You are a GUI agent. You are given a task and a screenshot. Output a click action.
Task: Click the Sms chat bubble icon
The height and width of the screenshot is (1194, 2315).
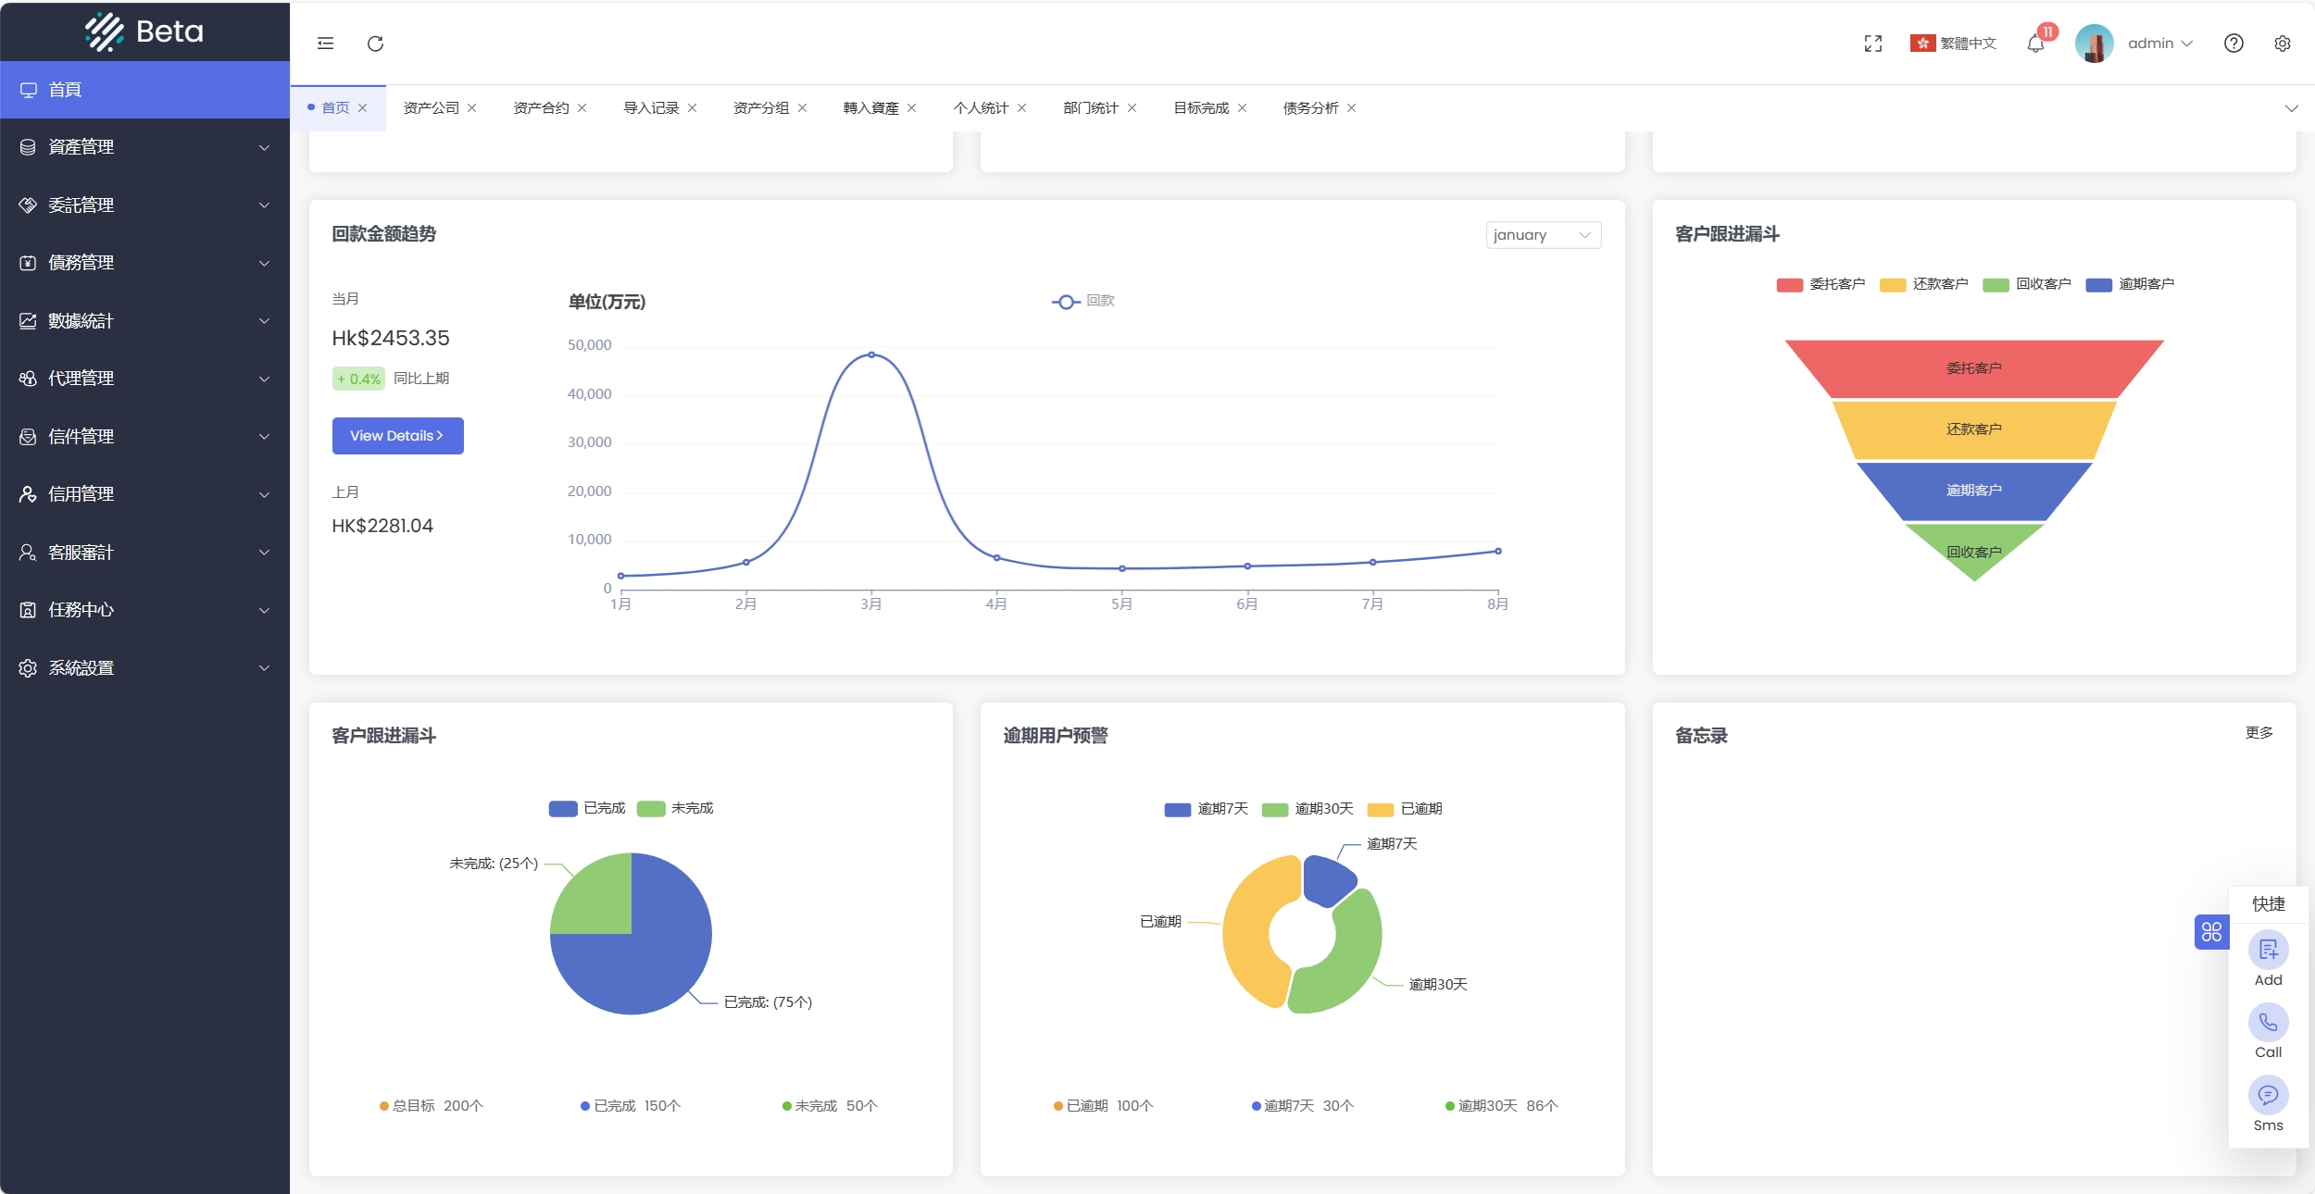click(x=2268, y=1095)
